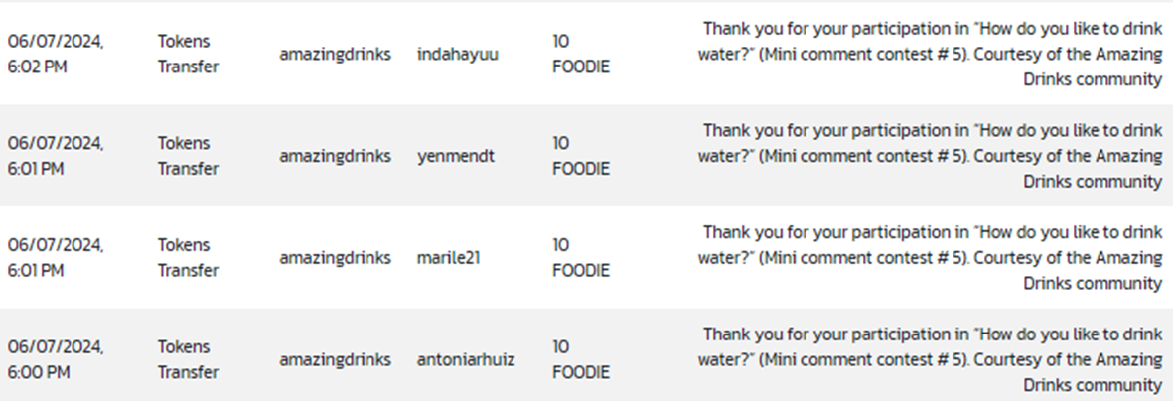The height and width of the screenshot is (401, 1173).
Task: Click 10 FOODIE amount sent to yenmendt
Action: pyautogui.click(x=581, y=156)
